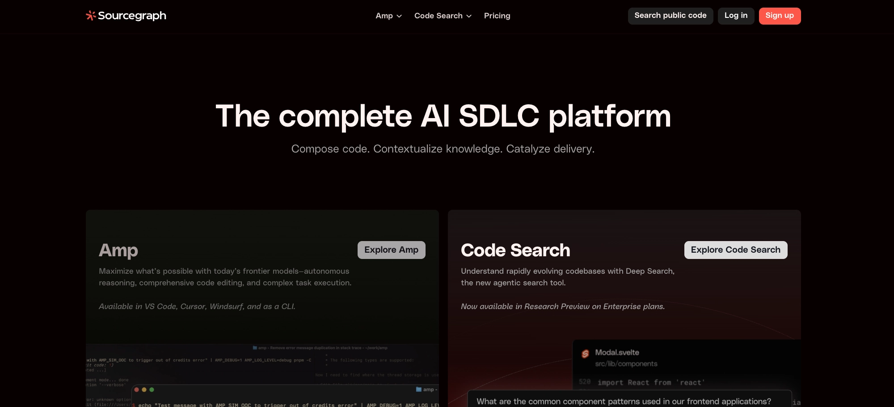
Task: Click the yellow minimize dot on the terminal window
Action: 144,389
